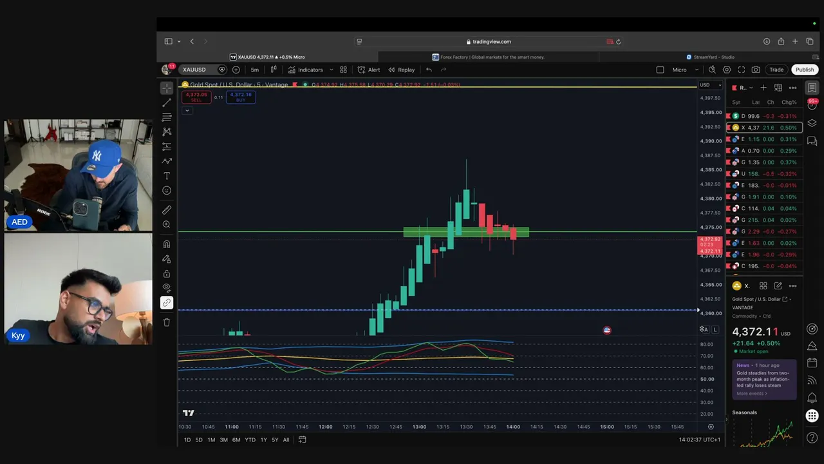Toggle hide all drawings eye icon
Viewport: 824px width, 464px height.
167,287
